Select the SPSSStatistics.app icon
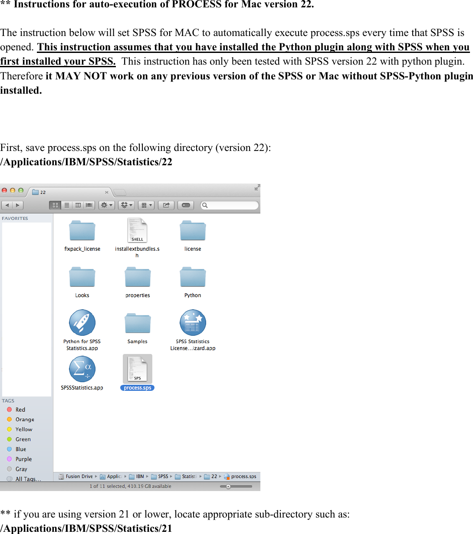The image size is (473, 534). pyautogui.click(x=82, y=369)
